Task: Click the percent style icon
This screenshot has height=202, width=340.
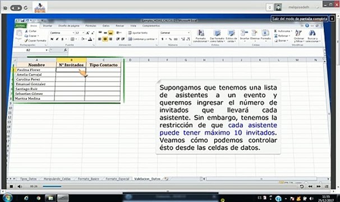Action: pyautogui.click(x=170, y=39)
